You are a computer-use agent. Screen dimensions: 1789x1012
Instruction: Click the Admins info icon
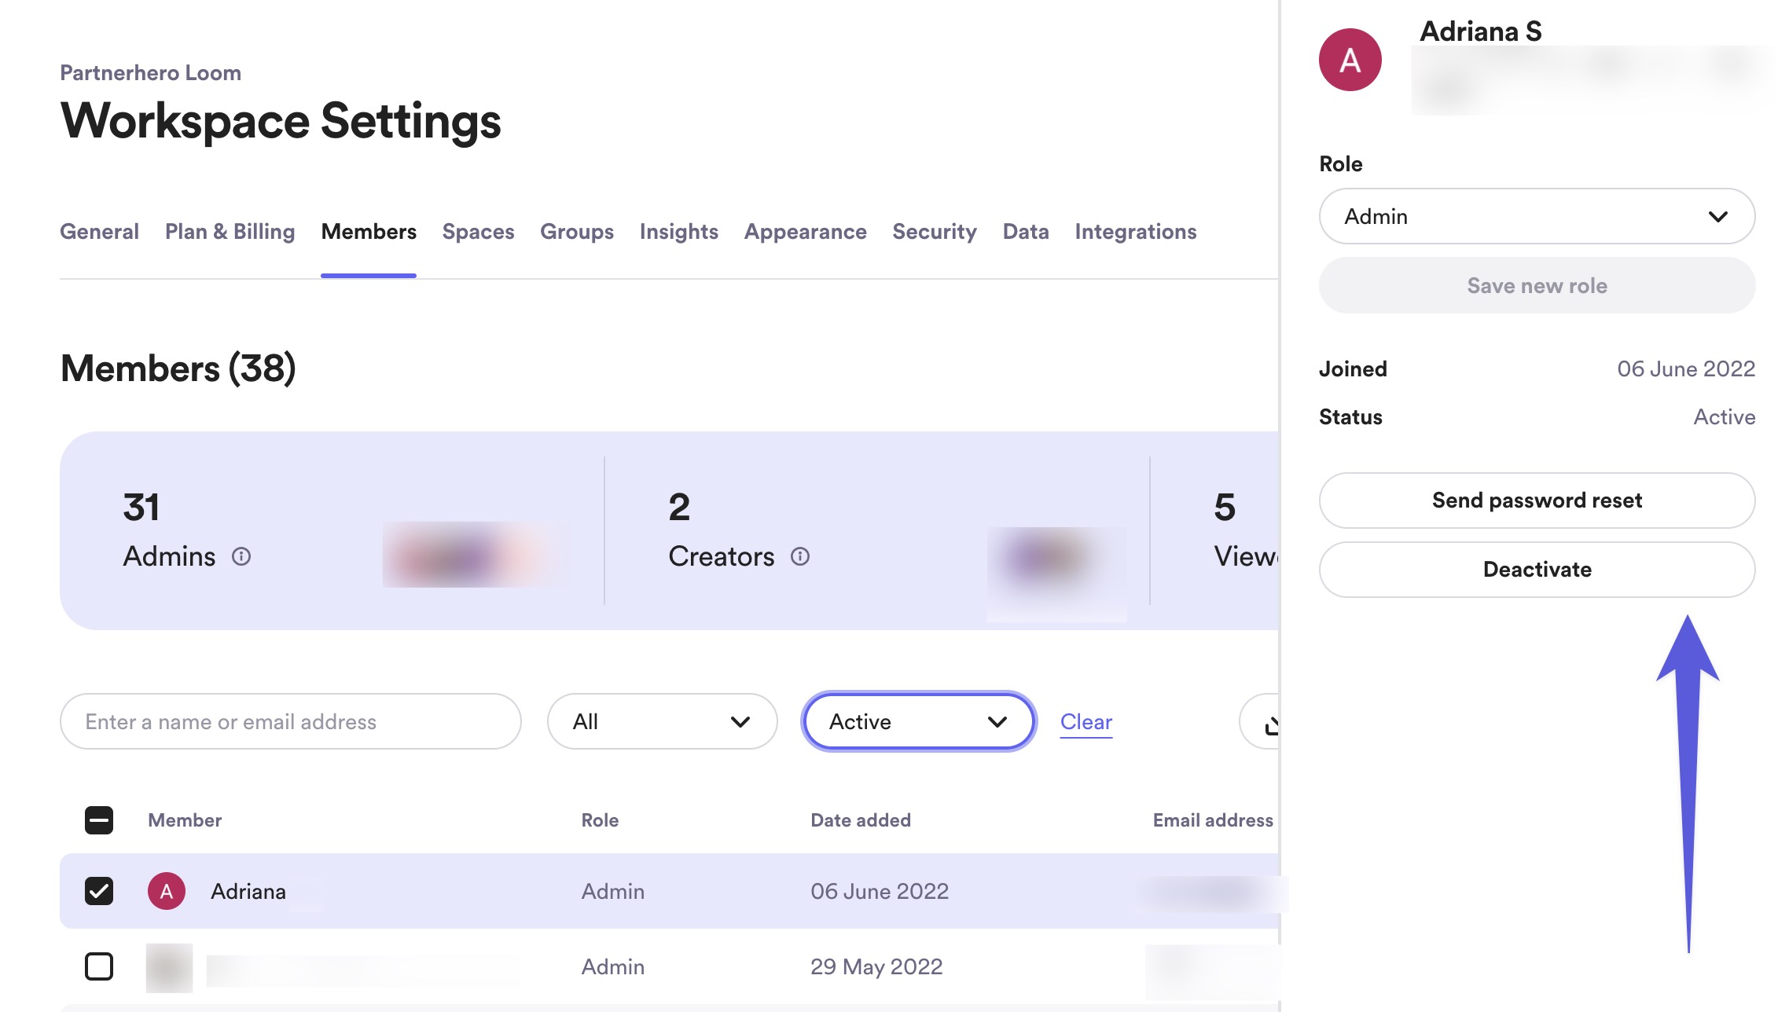[x=241, y=556]
